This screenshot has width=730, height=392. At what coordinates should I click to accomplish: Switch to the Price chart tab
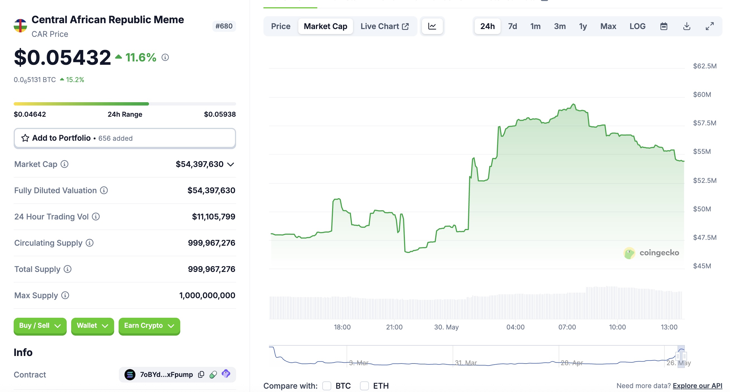(280, 26)
